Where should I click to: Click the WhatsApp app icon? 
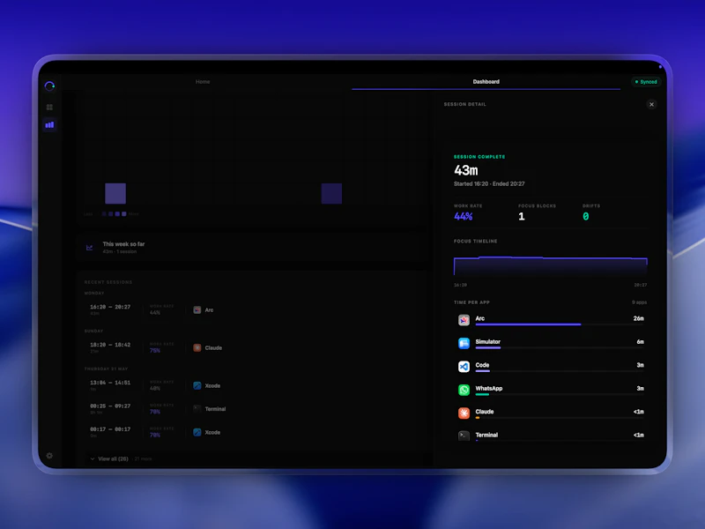pos(464,390)
